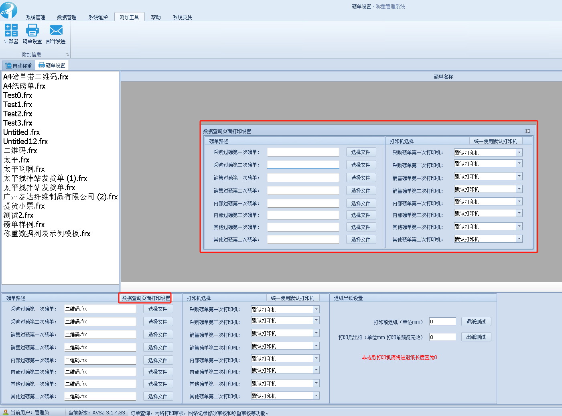Open bottom panel dropdown 其他磅单第一次打印机
The image size is (562, 416).
pos(316,383)
